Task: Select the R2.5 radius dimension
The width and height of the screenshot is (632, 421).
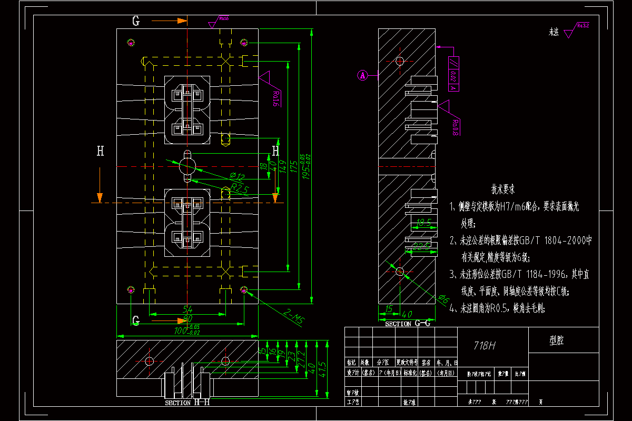Action: 240,188
